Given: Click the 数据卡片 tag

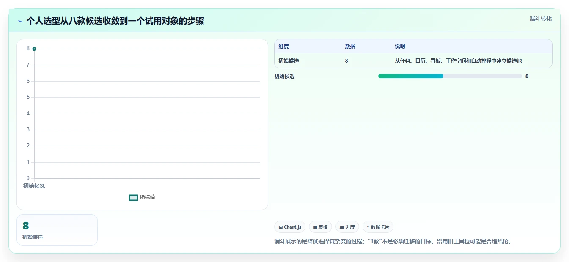Looking at the screenshot, I should pyautogui.click(x=378, y=227).
